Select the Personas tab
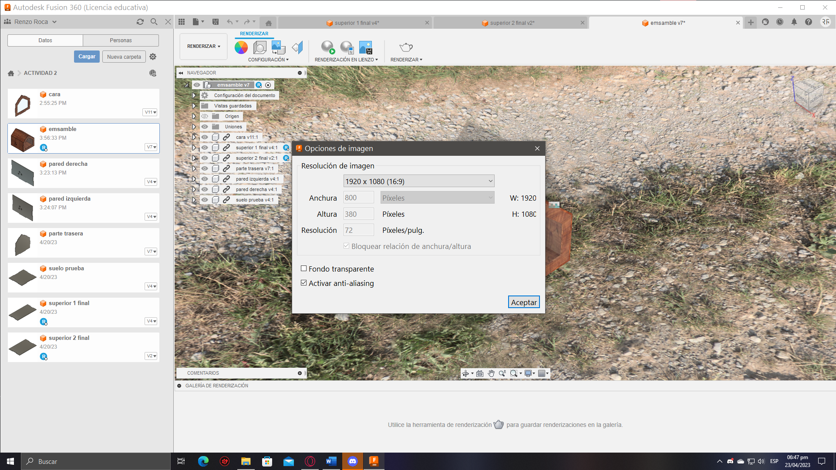This screenshot has width=836, height=470. [121, 40]
